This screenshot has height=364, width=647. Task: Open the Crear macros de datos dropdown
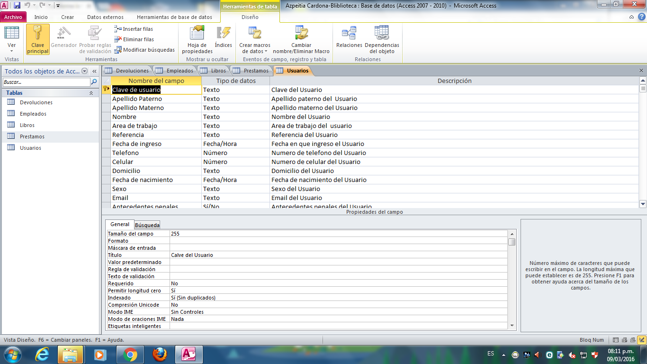pyautogui.click(x=255, y=51)
